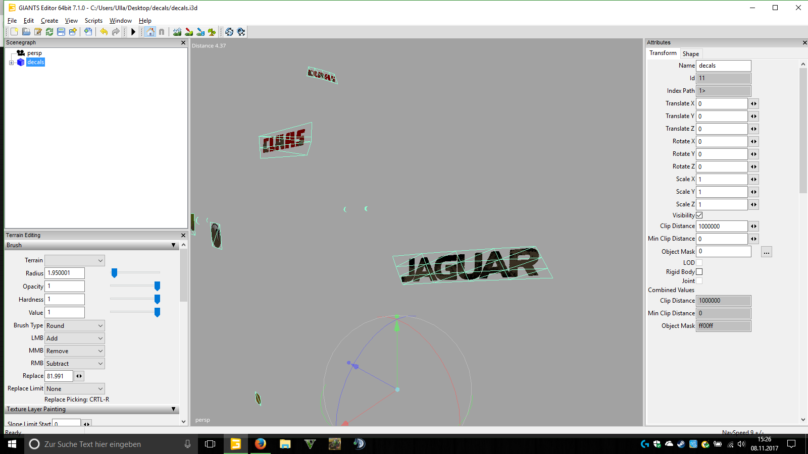Enable the Rigid Body checkbox

click(699, 272)
